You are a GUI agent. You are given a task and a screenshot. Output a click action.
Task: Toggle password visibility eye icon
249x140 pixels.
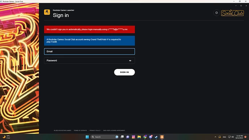[130, 61]
